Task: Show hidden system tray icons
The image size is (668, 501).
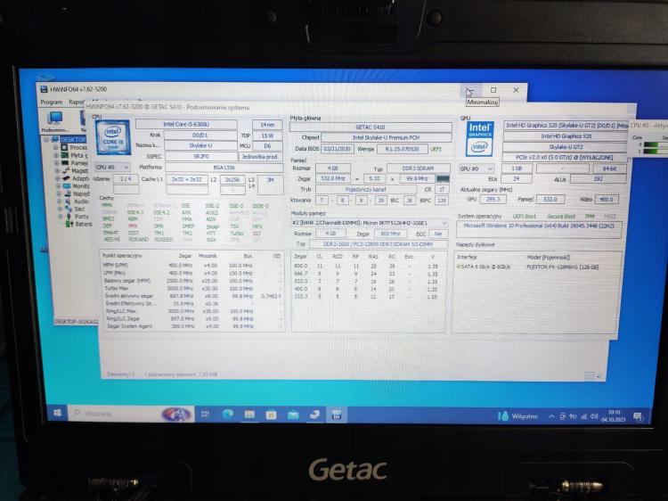Action: click(551, 416)
